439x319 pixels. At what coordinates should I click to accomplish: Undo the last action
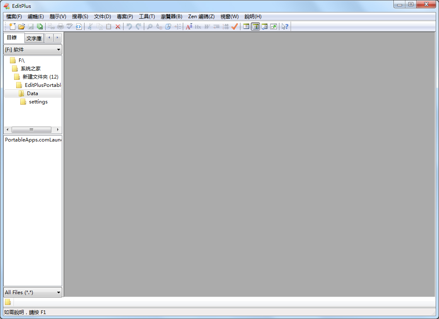[129, 26]
